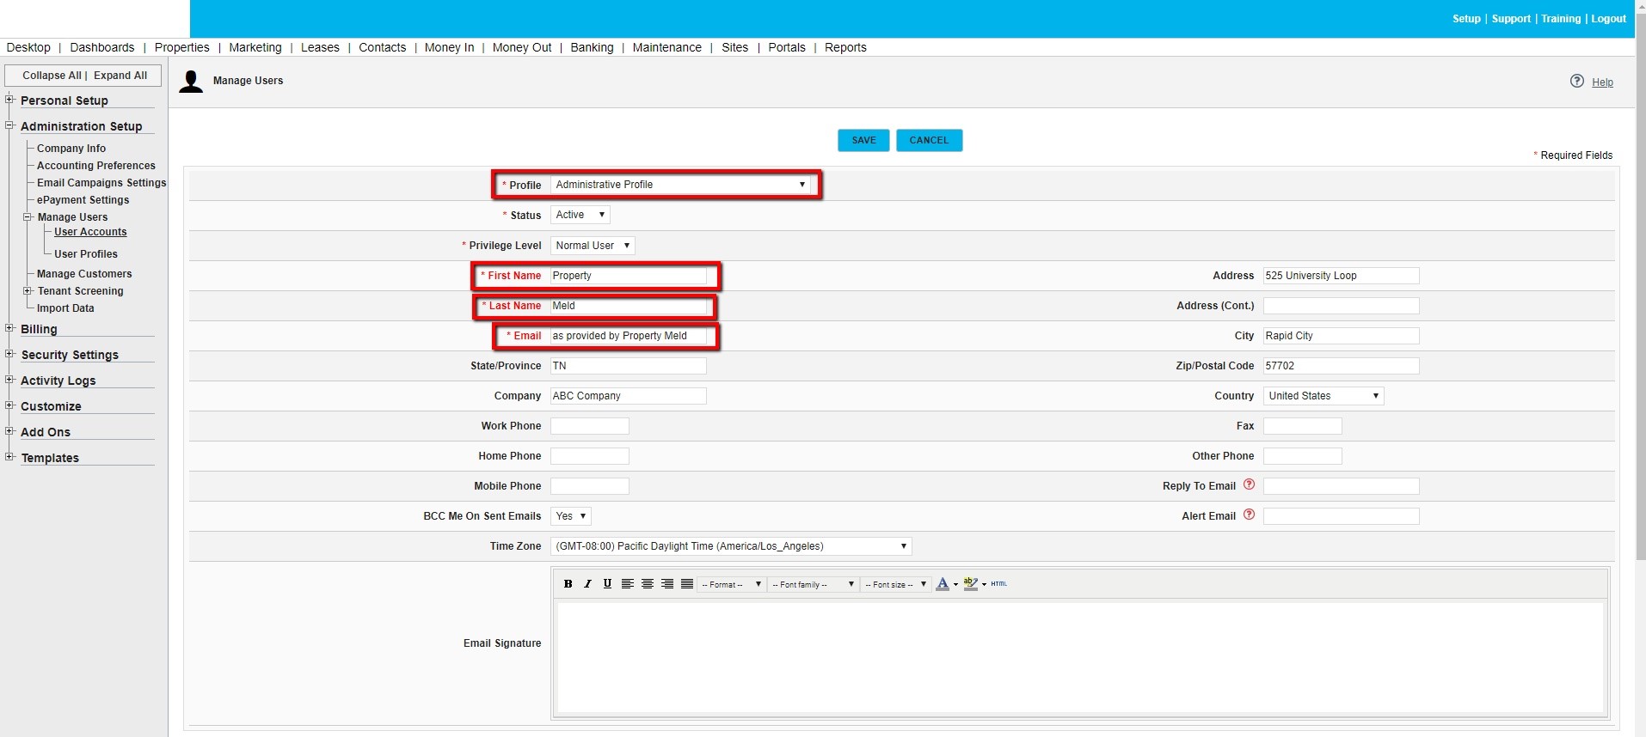The image size is (1646, 737).
Task: Expand the Tenant Screening node
Action: coord(28,291)
